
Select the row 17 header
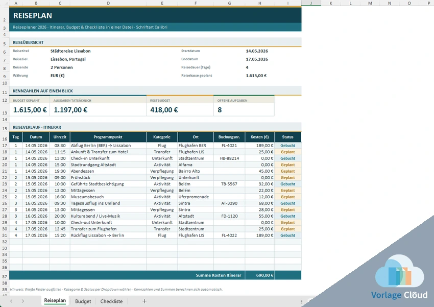5,146
